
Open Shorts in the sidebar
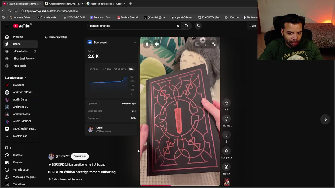click(x=20, y=44)
